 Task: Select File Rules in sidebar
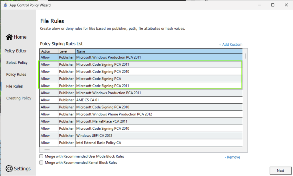[15, 86]
